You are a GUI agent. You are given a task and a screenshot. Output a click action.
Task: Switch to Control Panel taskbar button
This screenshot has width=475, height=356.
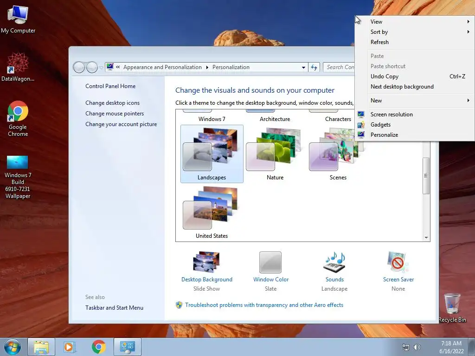(127, 347)
